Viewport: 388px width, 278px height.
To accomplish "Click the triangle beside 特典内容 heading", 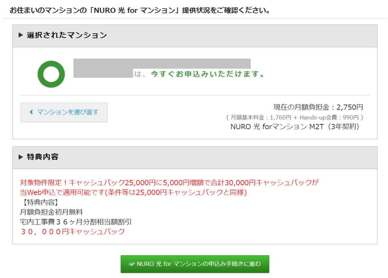I will coord(21,157).
